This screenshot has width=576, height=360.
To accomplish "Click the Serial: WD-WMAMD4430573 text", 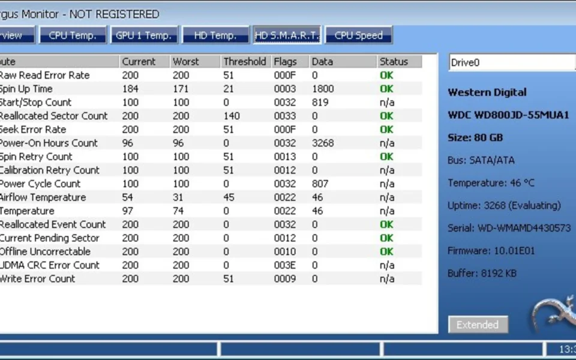I will click(509, 228).
